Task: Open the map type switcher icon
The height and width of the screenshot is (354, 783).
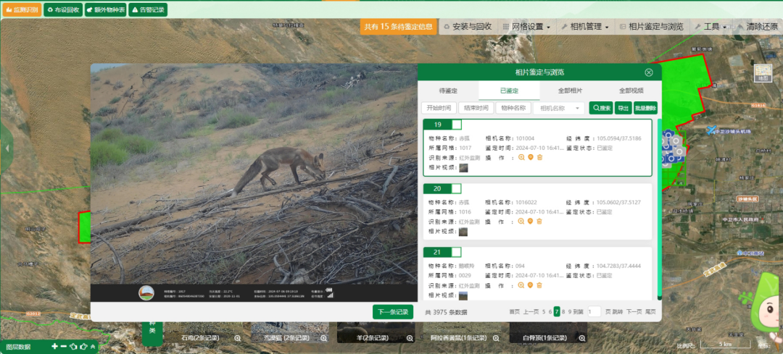Action: coord(763,73)
